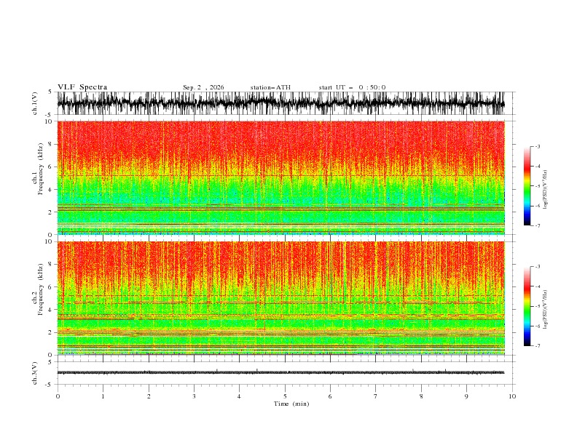Click the ch.1(V) waveform trace

pyautogui.click(x=280, y=103)
